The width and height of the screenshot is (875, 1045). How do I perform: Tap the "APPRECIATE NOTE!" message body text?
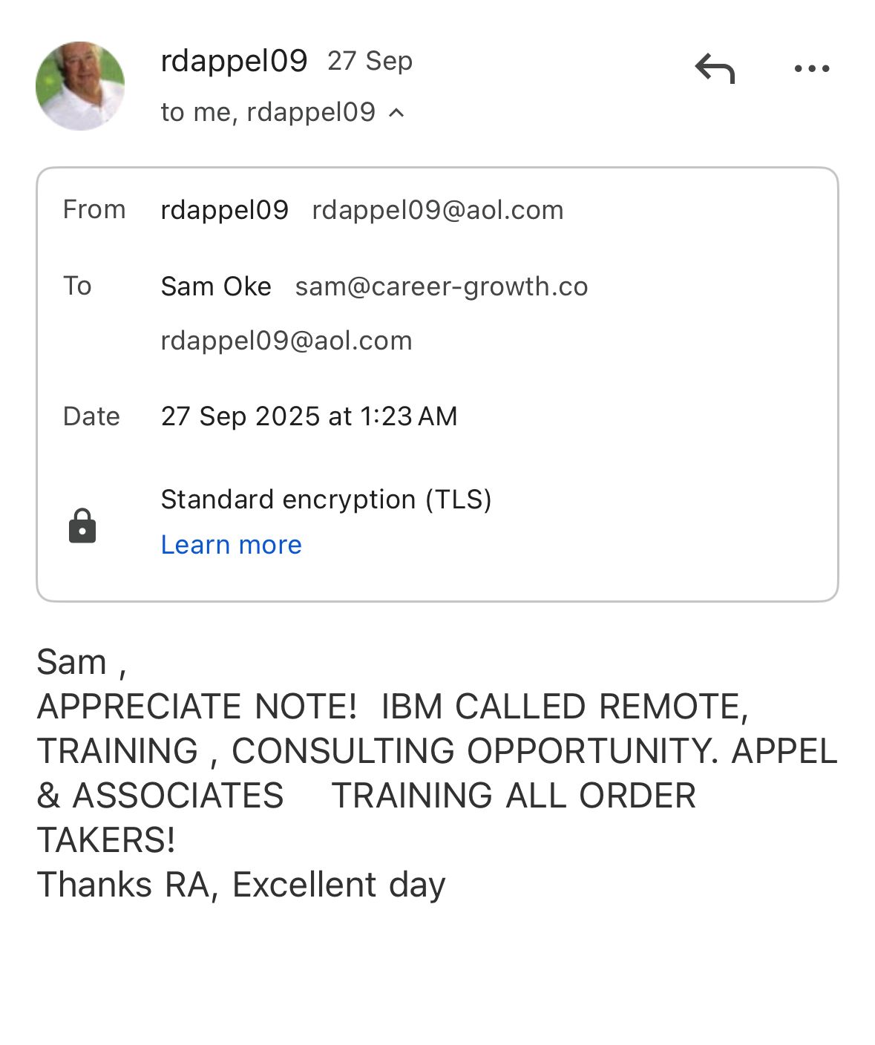pos(197,707)
